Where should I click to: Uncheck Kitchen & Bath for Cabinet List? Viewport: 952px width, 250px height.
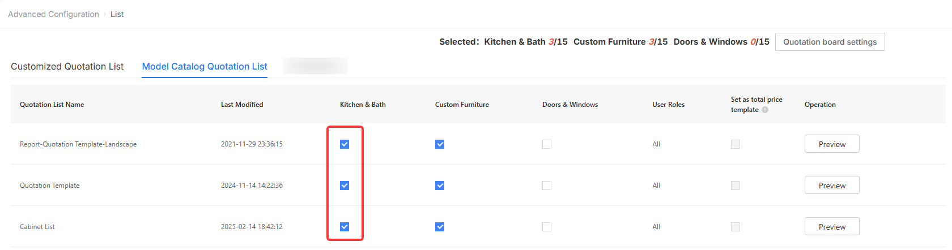345,227
